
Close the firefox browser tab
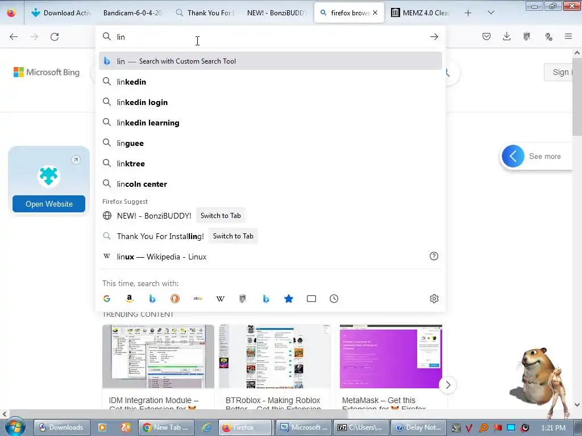[x=375, y=12]
